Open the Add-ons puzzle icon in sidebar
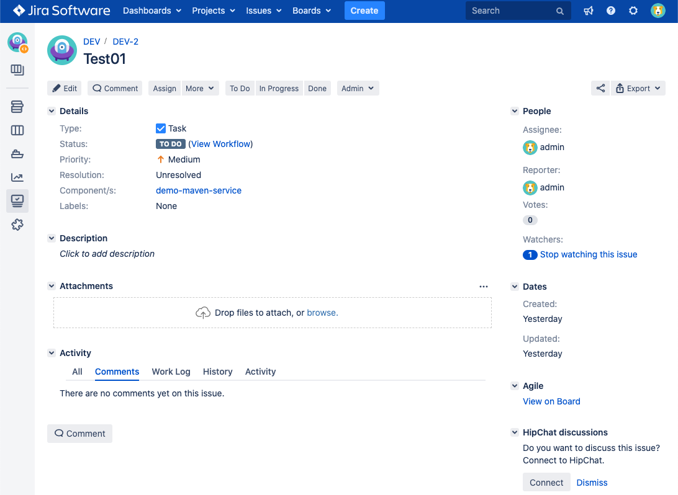This screenshot has width=678, height=495. [x=17, y=225]
